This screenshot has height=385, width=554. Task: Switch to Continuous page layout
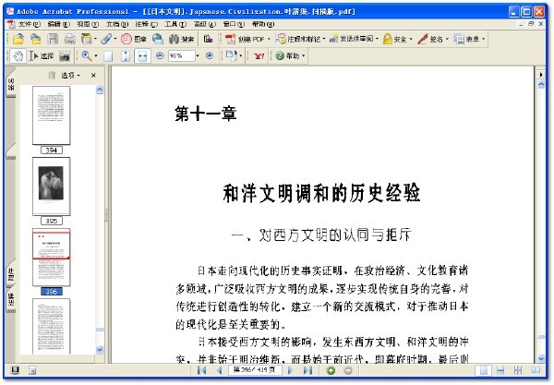(x=500, y=370)
